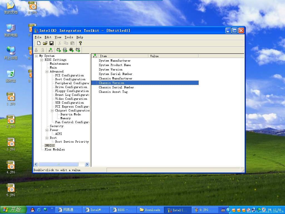The image size is (285, 214).
Task: Select ACPI under Power
Action: pos(58,134)
